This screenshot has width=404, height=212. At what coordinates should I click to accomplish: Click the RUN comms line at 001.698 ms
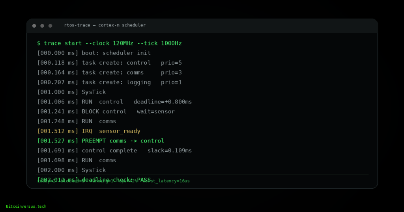click(77, 160)
